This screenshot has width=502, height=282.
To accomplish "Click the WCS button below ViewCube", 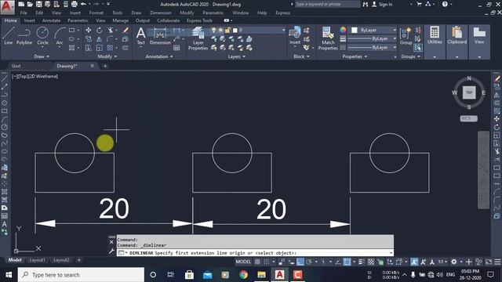I will click(468, 118).
